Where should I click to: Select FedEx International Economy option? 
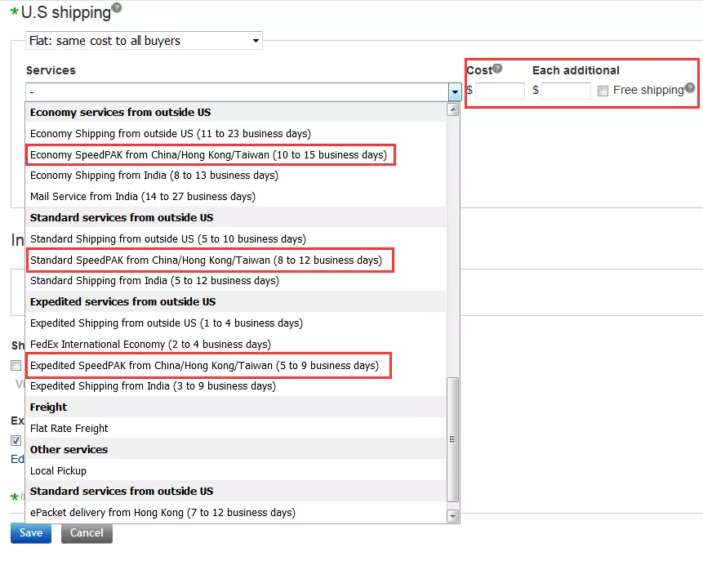tap(150, 344)
